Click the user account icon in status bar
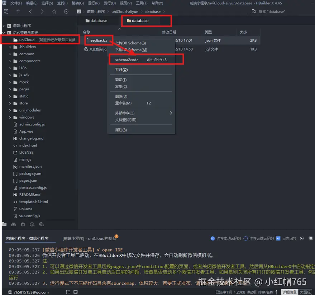This screenshot has width=315, height=295. point(10,292)
